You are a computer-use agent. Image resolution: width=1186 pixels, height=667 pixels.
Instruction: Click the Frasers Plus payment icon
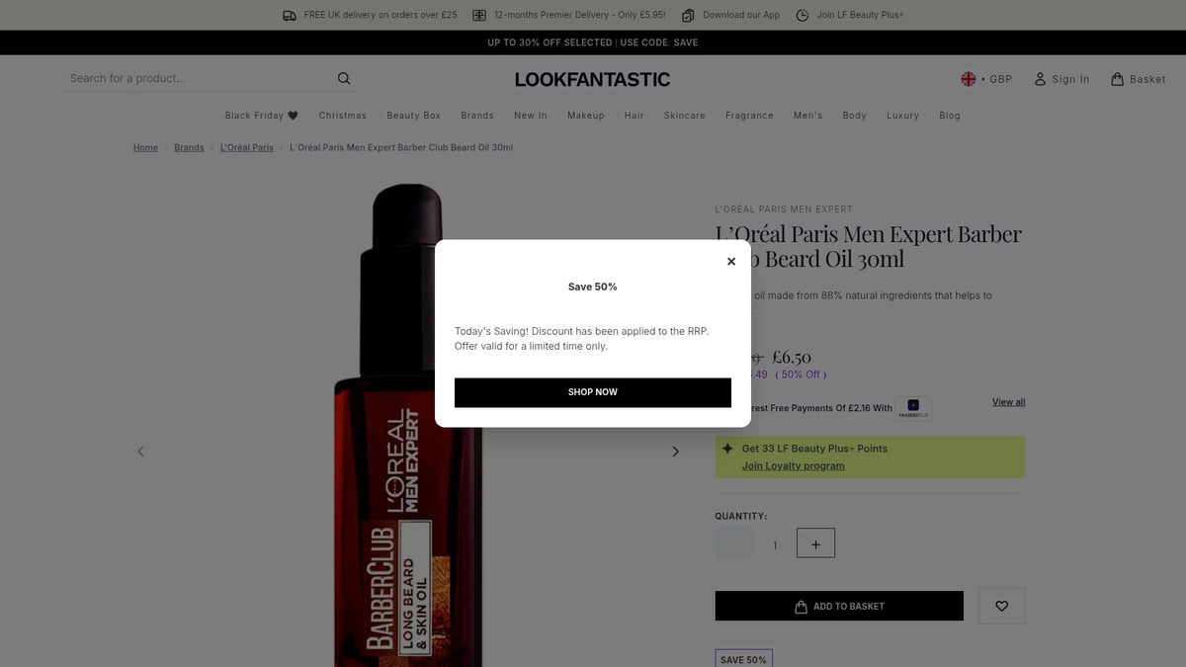[914, 407]
